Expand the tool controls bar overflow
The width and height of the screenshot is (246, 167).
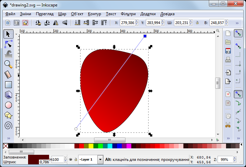coord(237,23)
